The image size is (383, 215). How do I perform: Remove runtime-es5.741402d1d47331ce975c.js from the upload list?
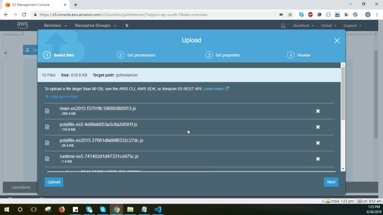click(x=318, y=159)
